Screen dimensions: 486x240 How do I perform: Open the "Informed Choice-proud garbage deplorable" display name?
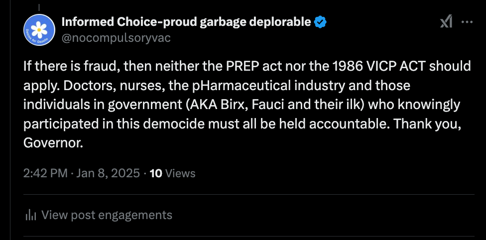point(186,22)
